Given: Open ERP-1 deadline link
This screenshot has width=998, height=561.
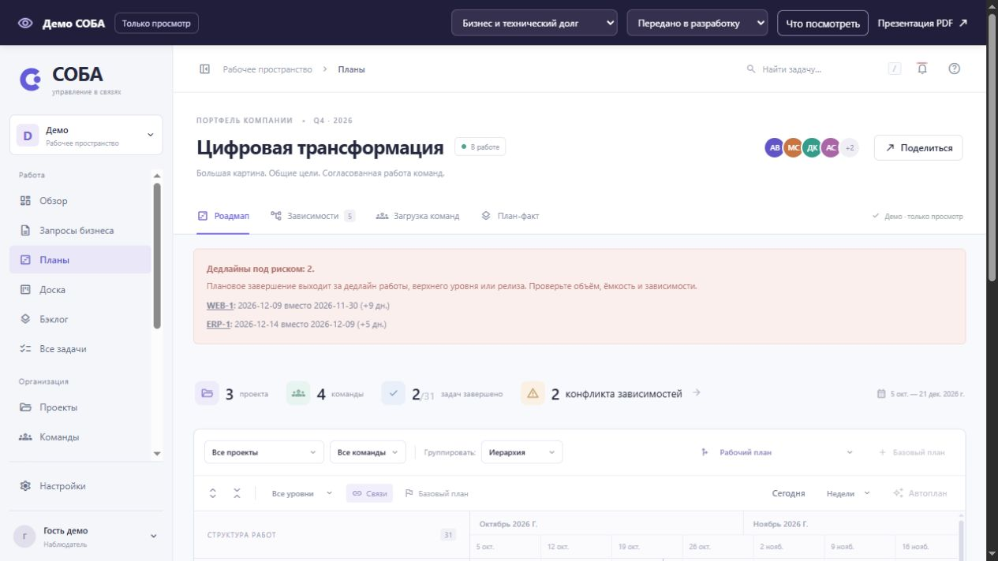Looking at the screenshot, I should pyautogui.click(x=219, y=324).
